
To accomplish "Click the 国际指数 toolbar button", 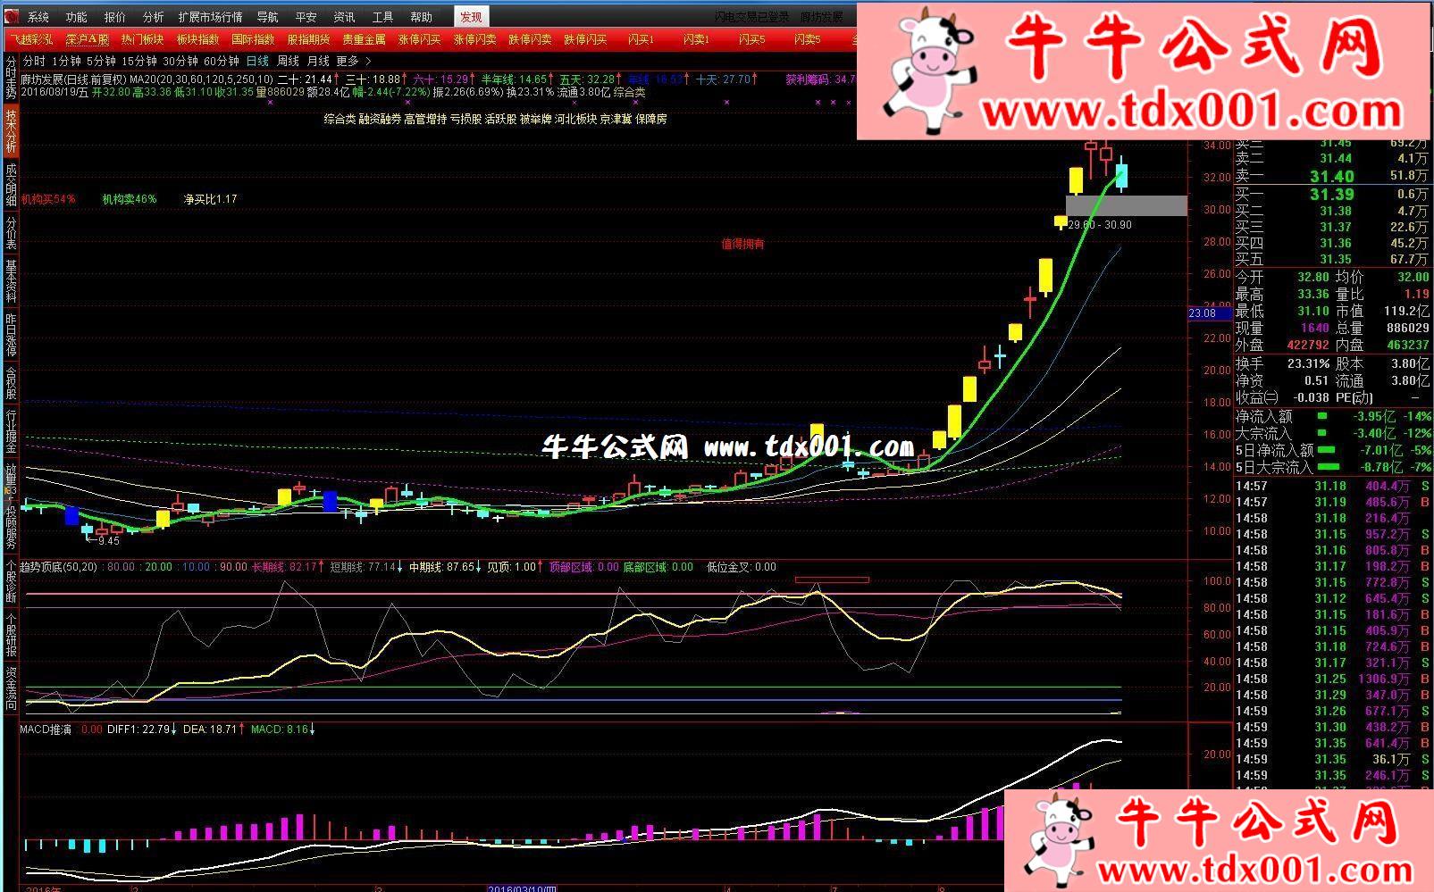I will pos(253,39).
